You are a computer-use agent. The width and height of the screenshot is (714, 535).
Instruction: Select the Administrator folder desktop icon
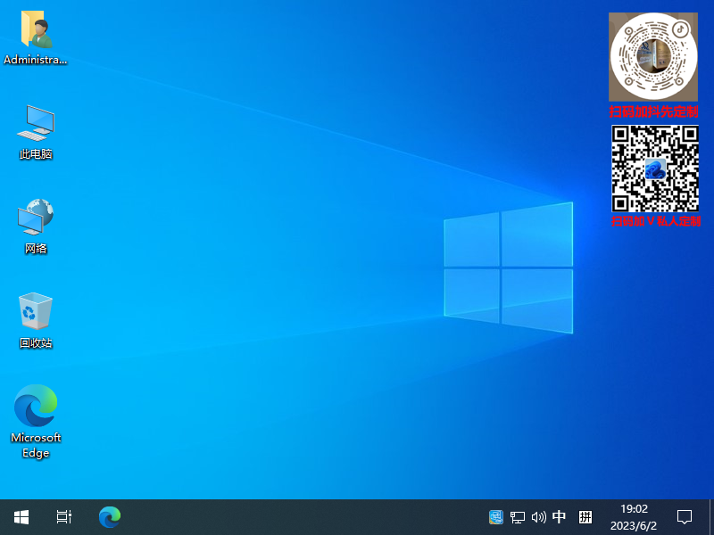click(36, 38)
